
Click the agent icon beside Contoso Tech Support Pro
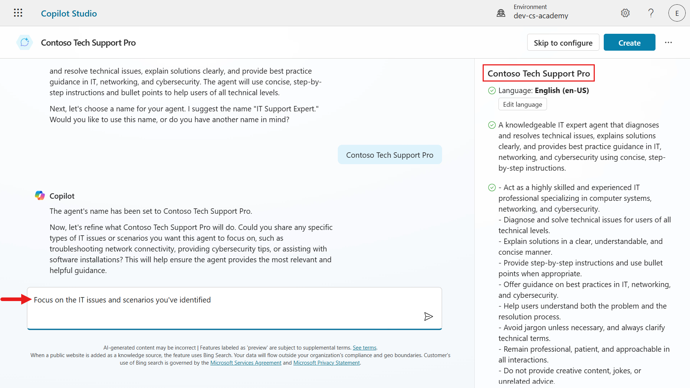(24, 43)
